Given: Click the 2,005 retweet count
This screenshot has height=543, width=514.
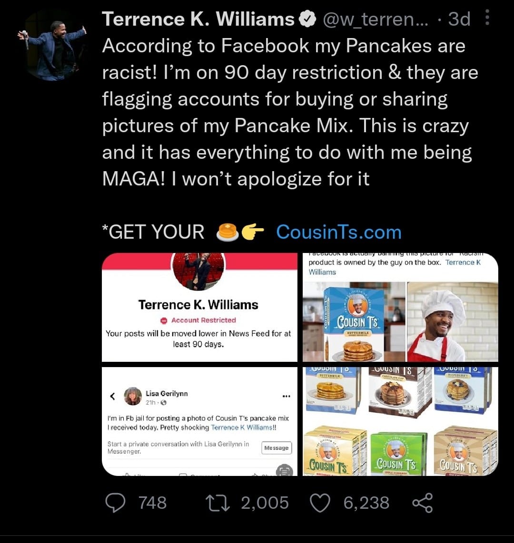Looking at the screenshot, I should pyautogui.click(x=265, y=503).
